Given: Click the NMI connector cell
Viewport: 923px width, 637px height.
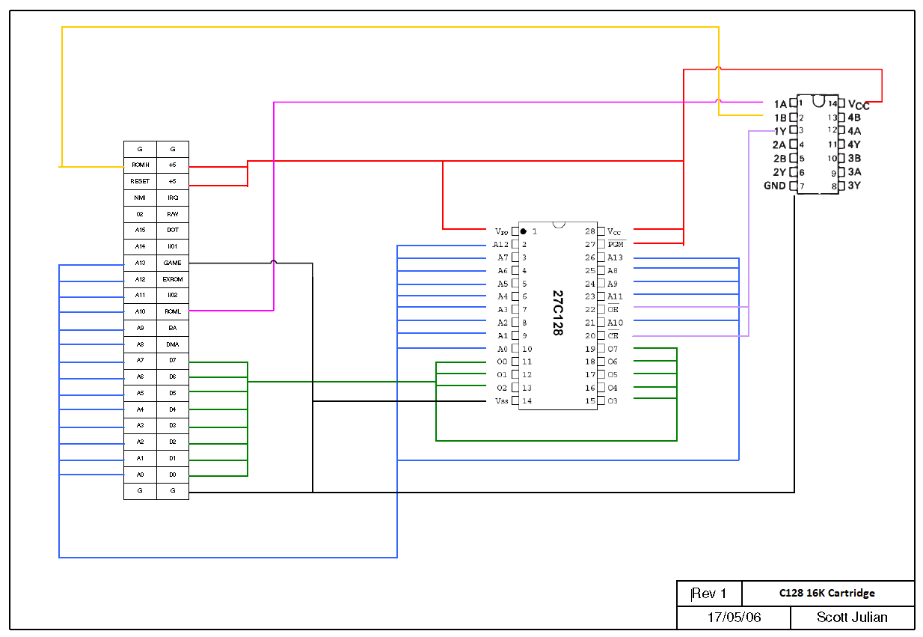Looking at the screenshot, I should 140,198.
